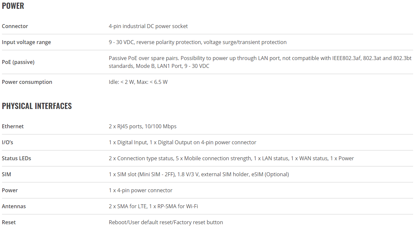
Task: Click the Passive PoE over spare pairs description
Action: coord(260,62)
